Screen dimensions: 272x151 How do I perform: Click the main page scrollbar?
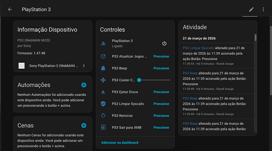271,60
